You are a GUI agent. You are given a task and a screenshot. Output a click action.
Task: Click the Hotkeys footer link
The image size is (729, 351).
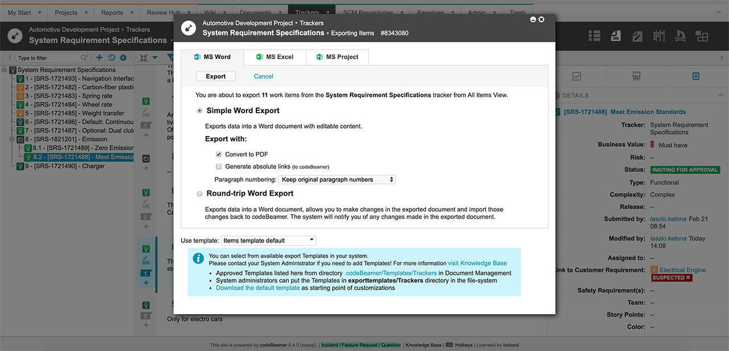(464, 345)
